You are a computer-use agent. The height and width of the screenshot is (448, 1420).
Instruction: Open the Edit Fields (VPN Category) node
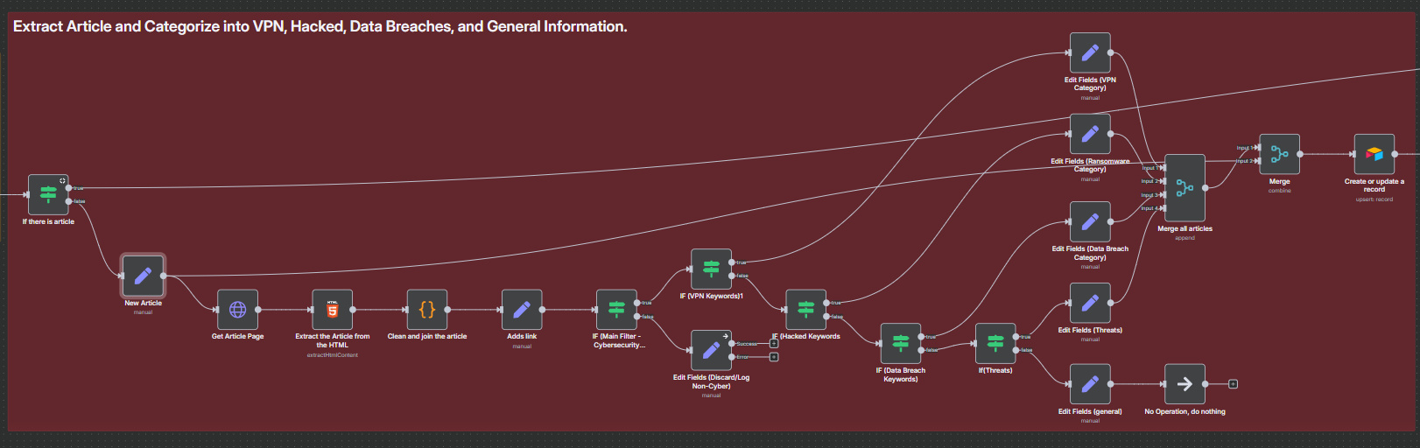pyautogui.click(x=1090, y=53)
